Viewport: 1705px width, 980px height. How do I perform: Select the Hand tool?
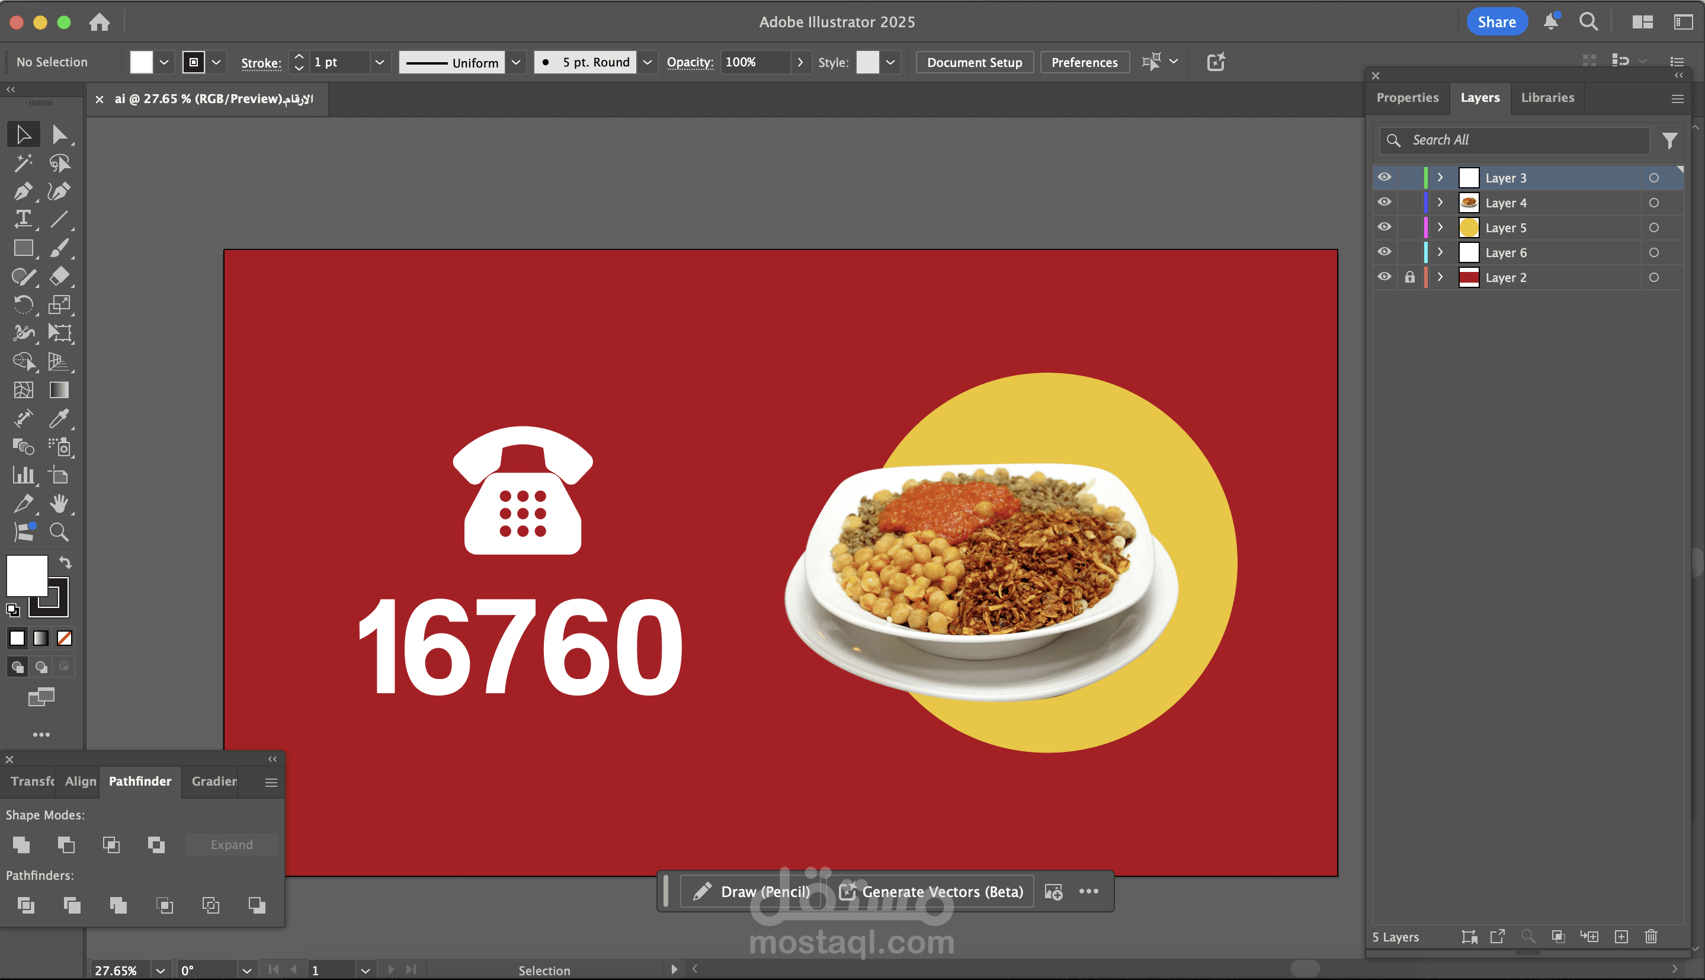[59, 504]
